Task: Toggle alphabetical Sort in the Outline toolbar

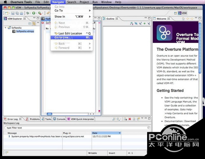Action: coord(132,24)
